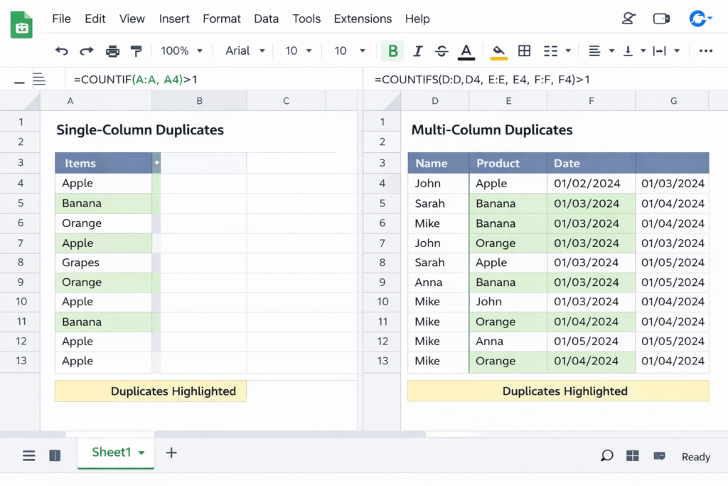This screenshot has height=486, width=728.
Task: Toggle bold formatting
Action: 392,51
